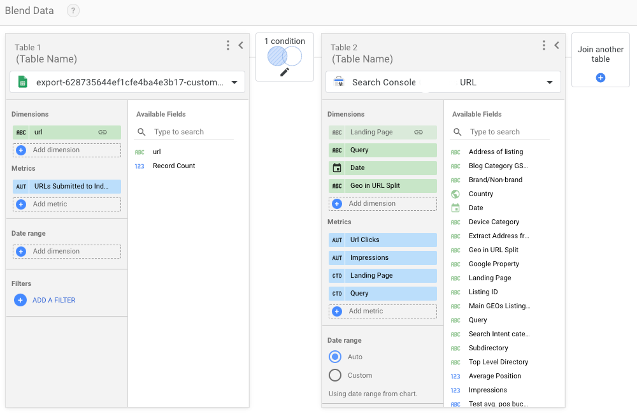Select Device Category field
The width and height of the screenshot is (637, 414).
[494, 222]
